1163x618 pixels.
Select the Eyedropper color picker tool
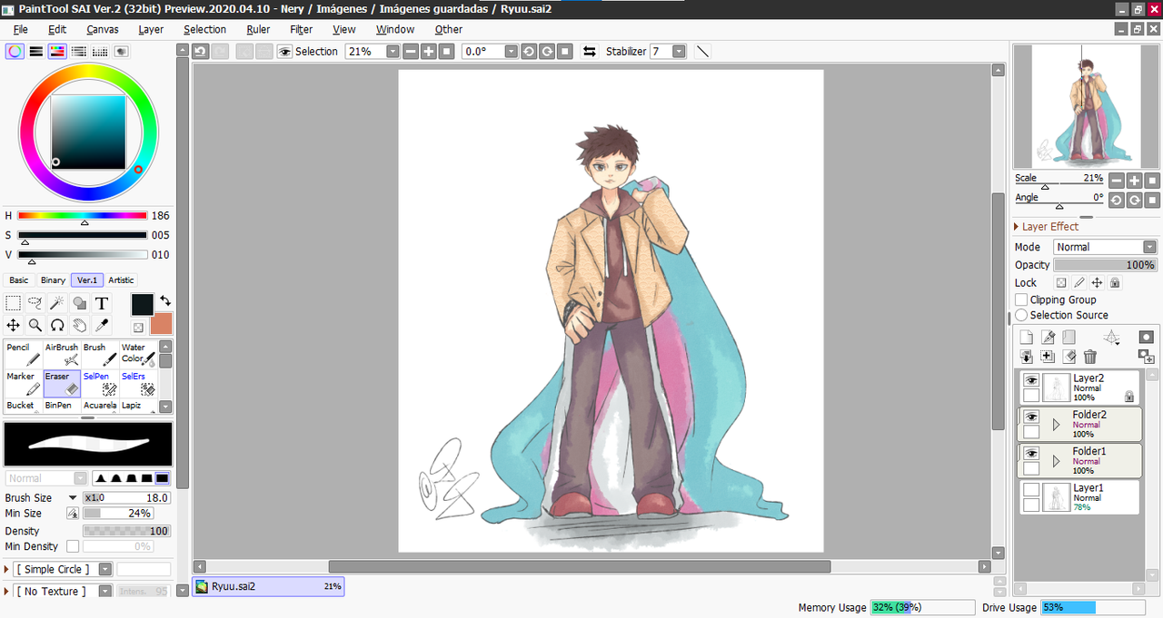pos(102,325)
